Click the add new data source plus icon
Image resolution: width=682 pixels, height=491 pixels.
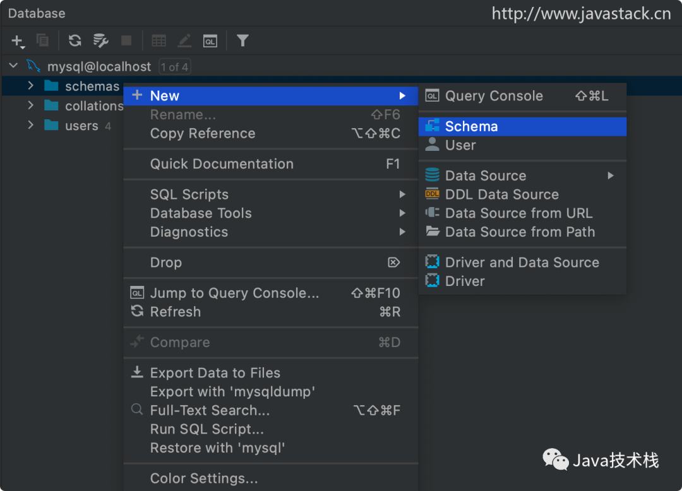[x=18, y=41]
